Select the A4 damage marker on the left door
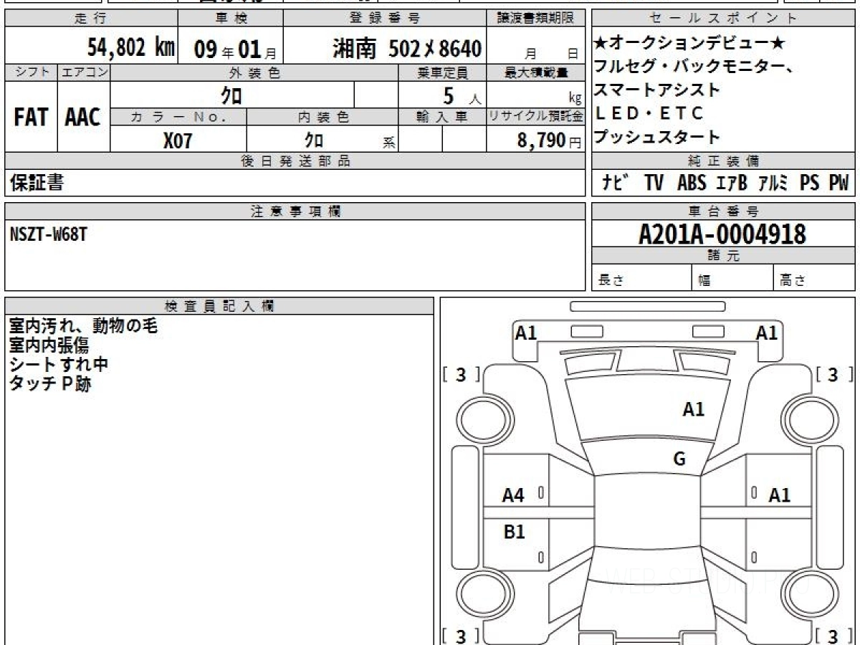This screenshot has width=860, height=645. [515, 494]
